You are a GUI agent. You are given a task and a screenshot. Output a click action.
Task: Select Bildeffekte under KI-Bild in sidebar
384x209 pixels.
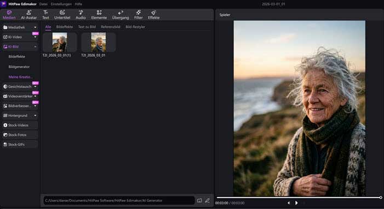[x=16, y=57]
